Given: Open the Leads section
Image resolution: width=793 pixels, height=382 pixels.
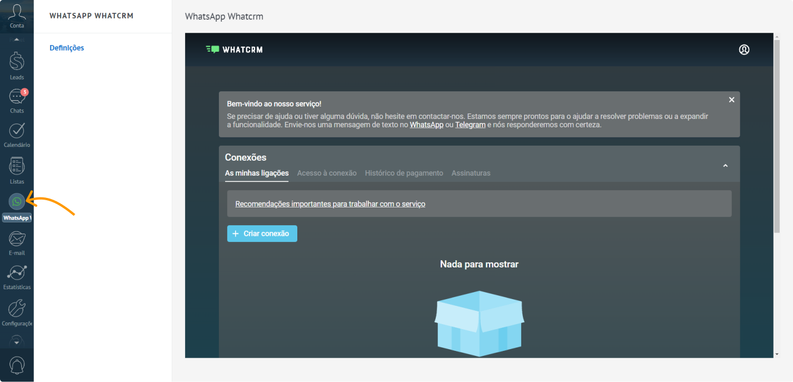Looking at the screenshot, I should coord(17,62).
